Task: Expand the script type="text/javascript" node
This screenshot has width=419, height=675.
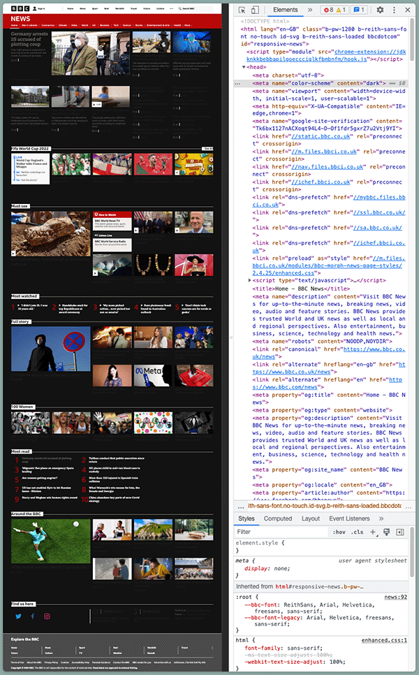Action: coord(250,280)
